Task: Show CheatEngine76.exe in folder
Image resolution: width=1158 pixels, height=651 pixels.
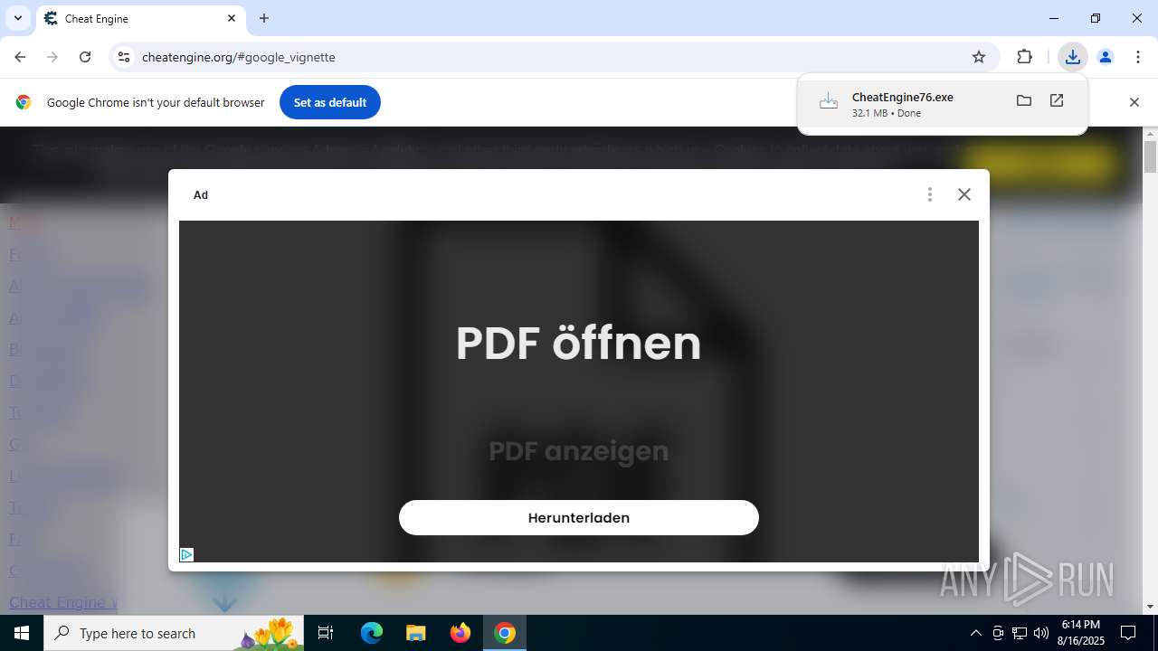Action: tap(1024, 100)
